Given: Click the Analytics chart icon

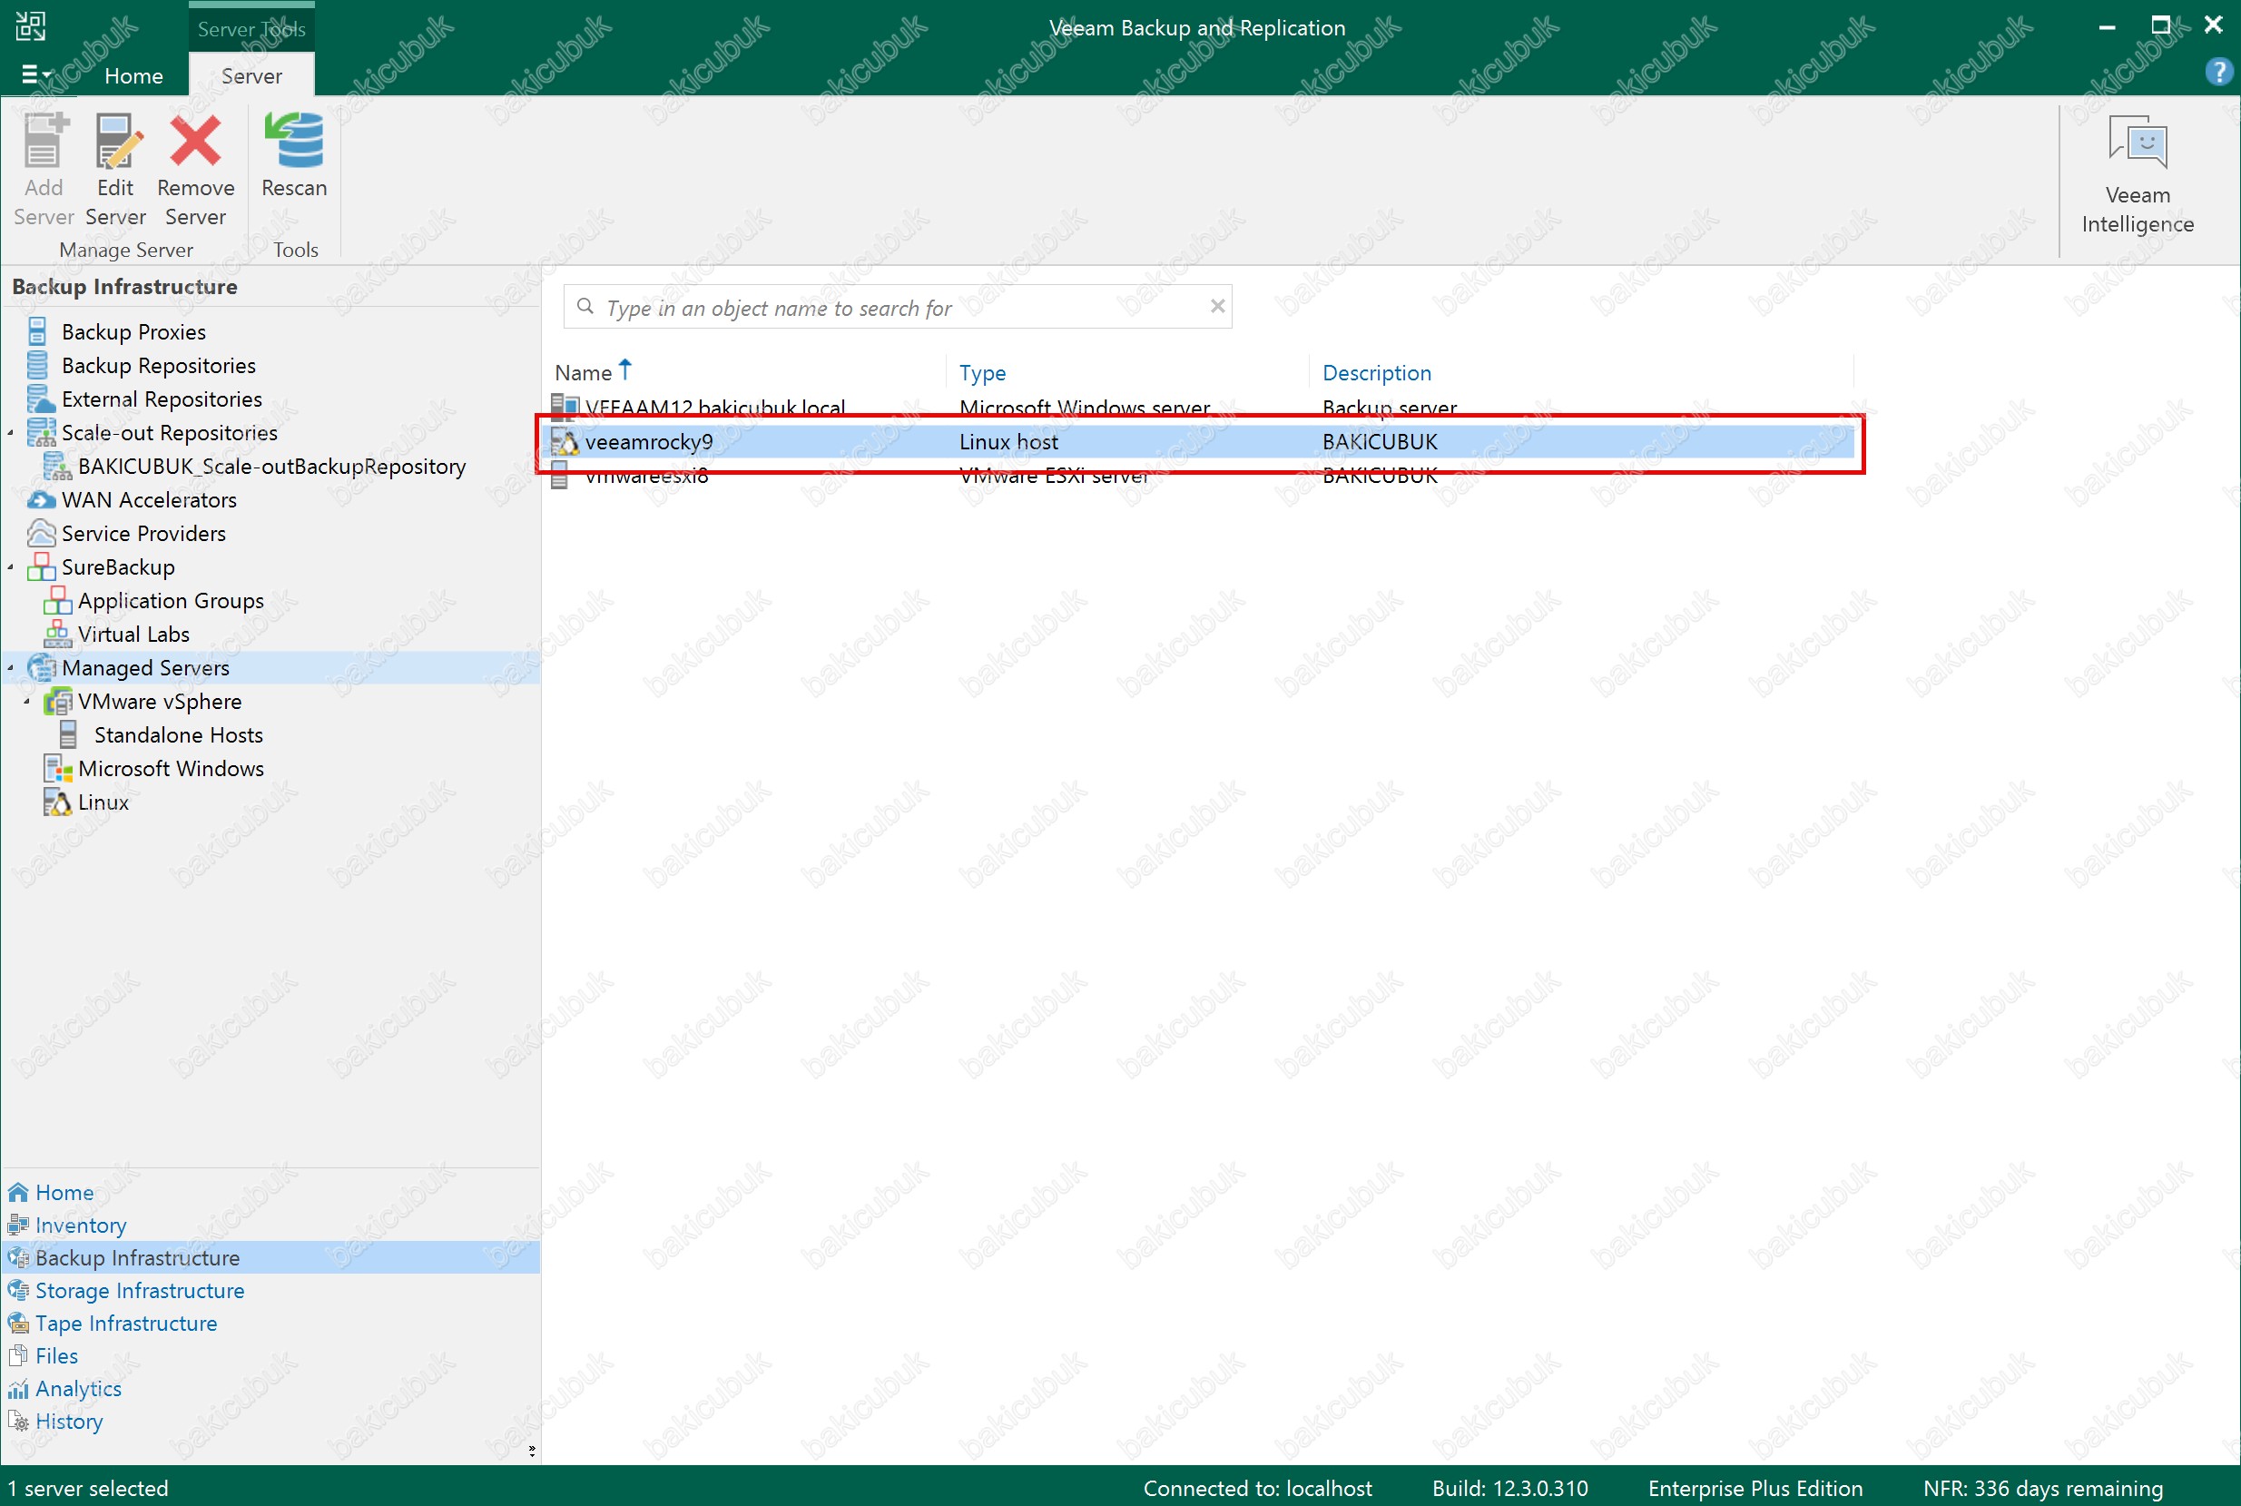Looking at the screenshot, I should tap(18, 1388).
